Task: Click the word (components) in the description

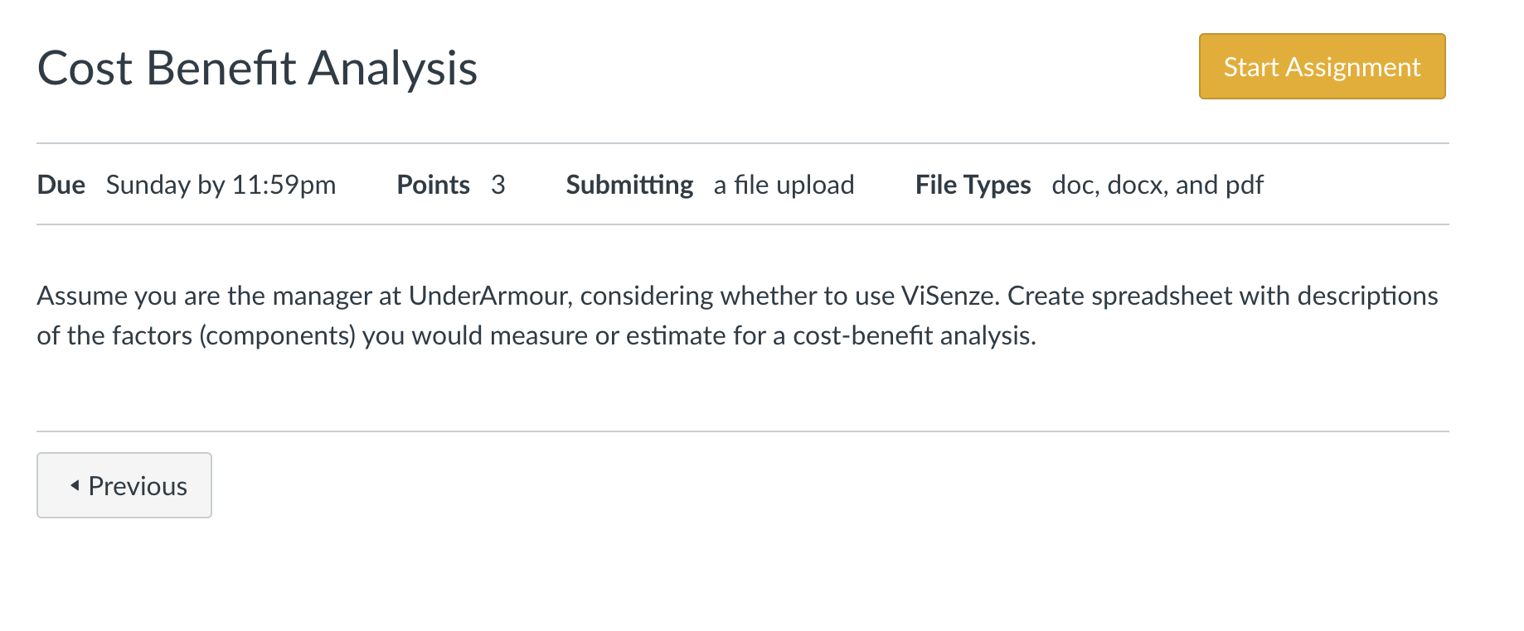Action: click(x=278, y=335)
